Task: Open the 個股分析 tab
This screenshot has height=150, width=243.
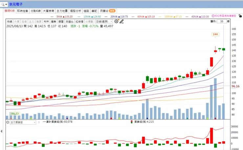Action: click(76, 11)
